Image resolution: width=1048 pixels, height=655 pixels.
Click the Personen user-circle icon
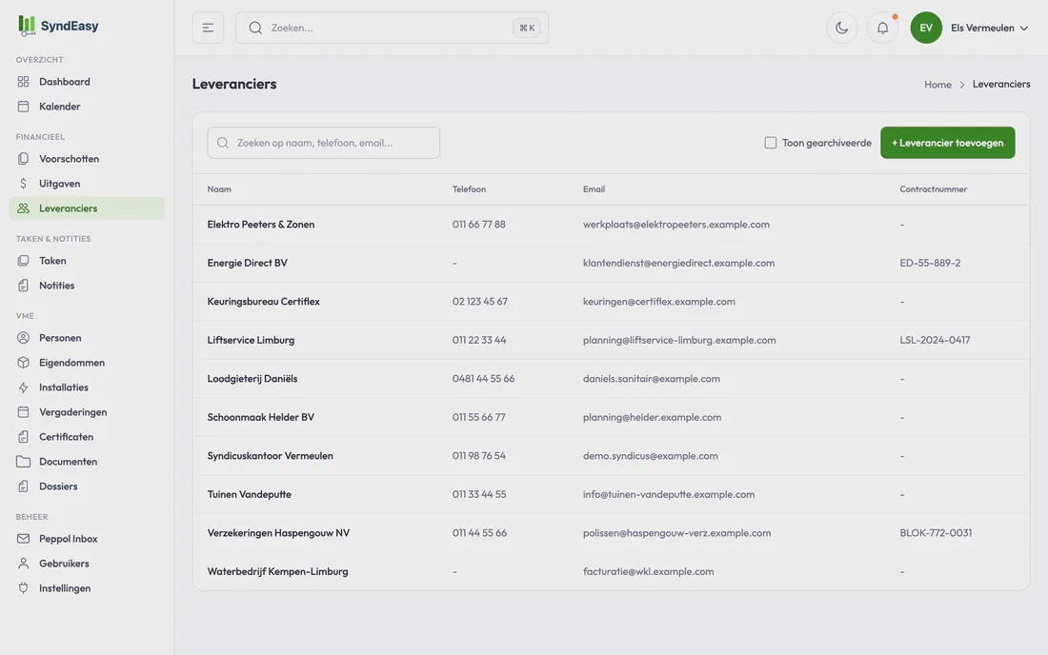[x=24, y=338]
